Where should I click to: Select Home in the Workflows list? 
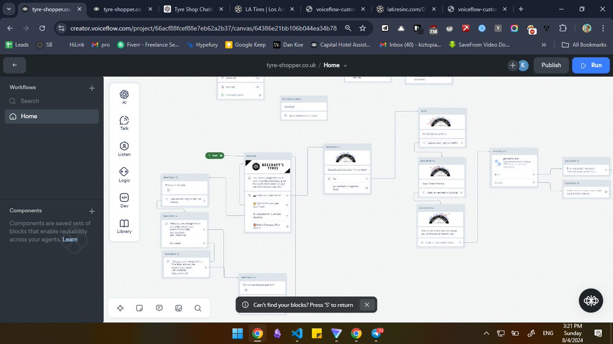tap(52, 116)
